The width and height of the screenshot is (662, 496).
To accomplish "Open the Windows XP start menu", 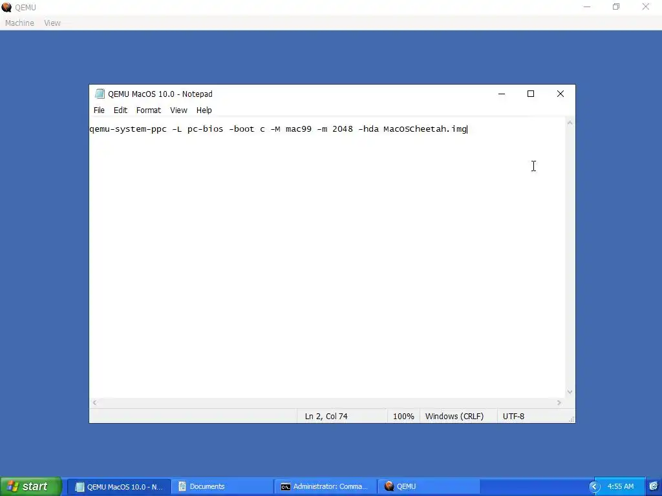I will click(x=30, y=487).
